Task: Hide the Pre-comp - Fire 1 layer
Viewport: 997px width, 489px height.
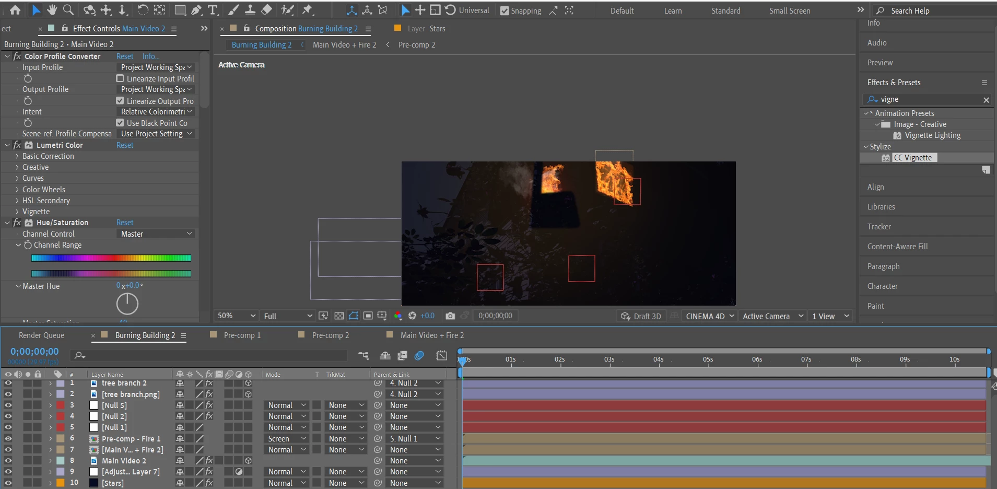Action: pyautogui.click(x=8, y=438)
